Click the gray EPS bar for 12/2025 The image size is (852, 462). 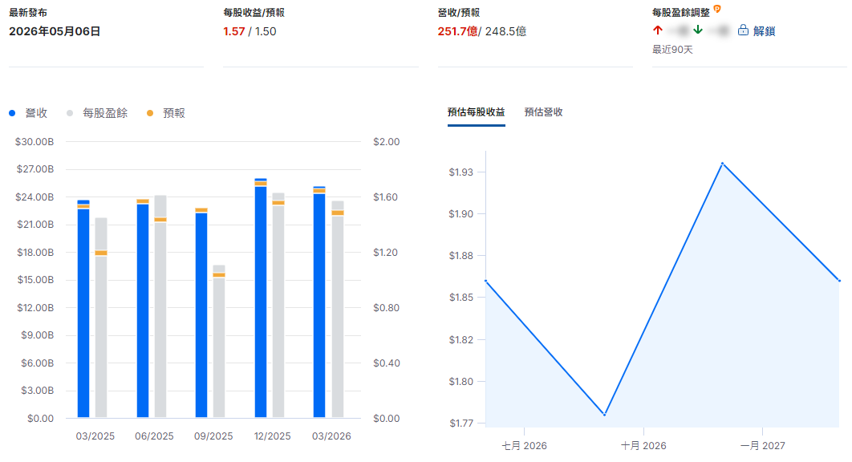click(x=278, y=306)
